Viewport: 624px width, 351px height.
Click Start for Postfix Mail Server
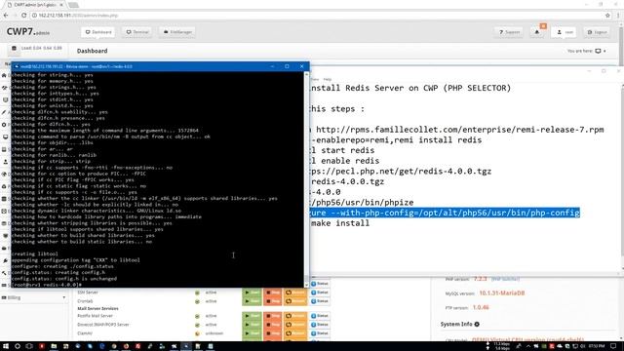252,316
